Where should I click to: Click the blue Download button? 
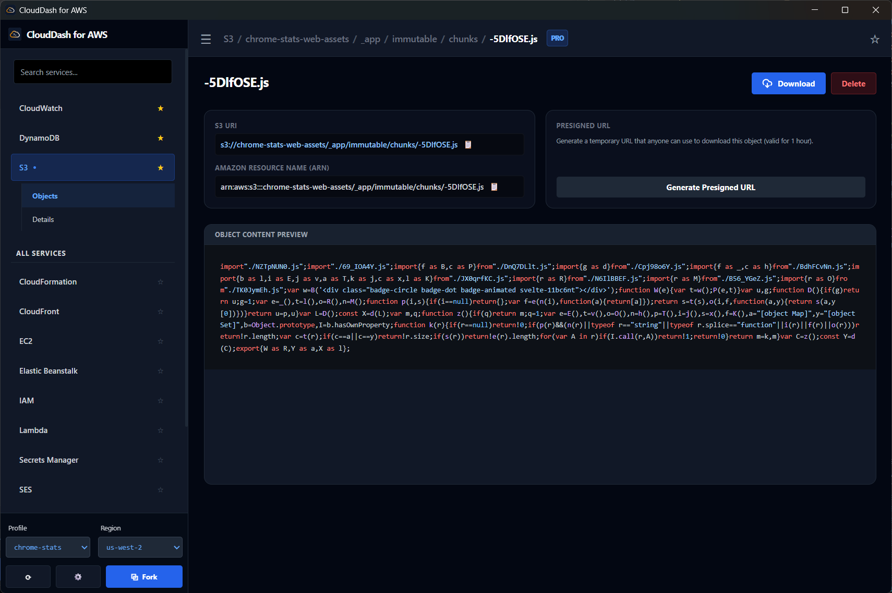click(x=788, y=83)
